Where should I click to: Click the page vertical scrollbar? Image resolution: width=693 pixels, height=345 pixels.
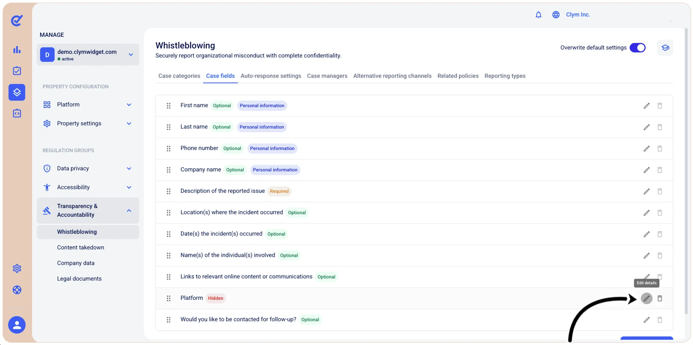(x=686, y=171)
